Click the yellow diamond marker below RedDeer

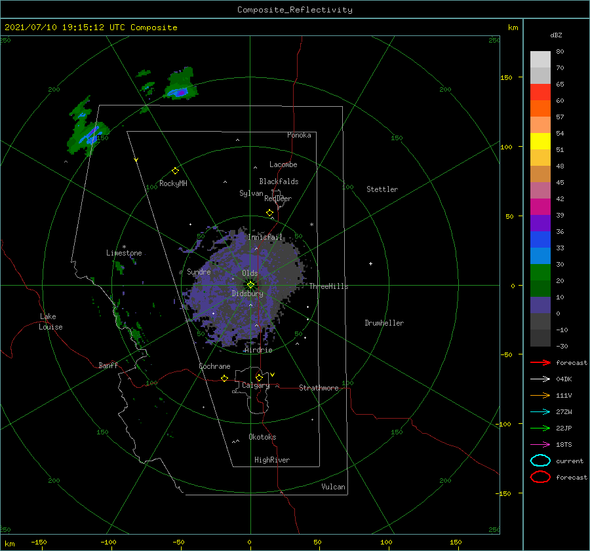click(x=270, y=213)
